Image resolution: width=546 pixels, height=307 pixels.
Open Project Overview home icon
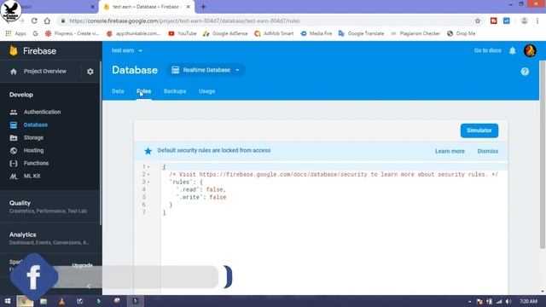pos(14,72)
